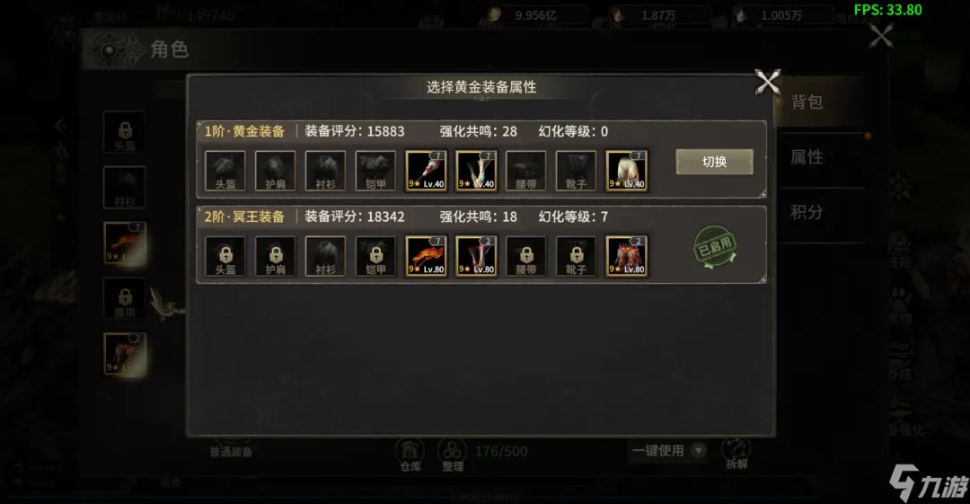Select the 1阶·黄金装备 header label

(x=244, y=131)
